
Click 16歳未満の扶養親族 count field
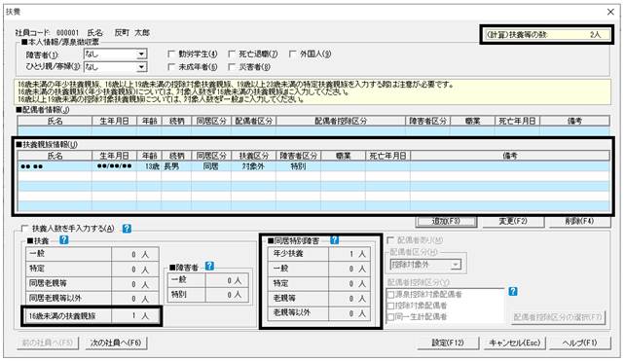click(x=135, y=316)
